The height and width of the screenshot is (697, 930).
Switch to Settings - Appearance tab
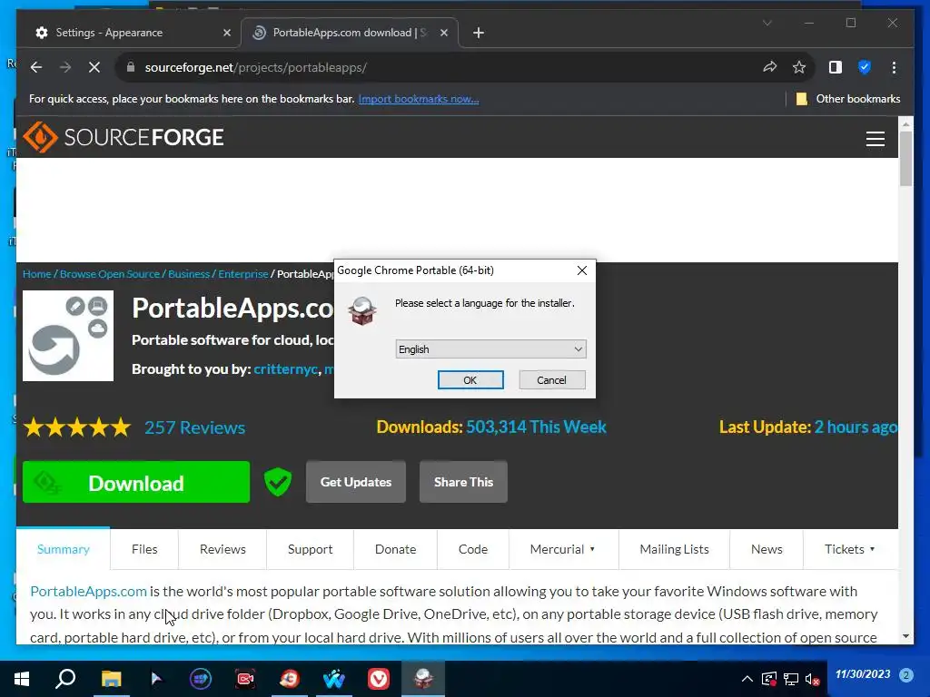pyautogui.click(x=127, y=33)
